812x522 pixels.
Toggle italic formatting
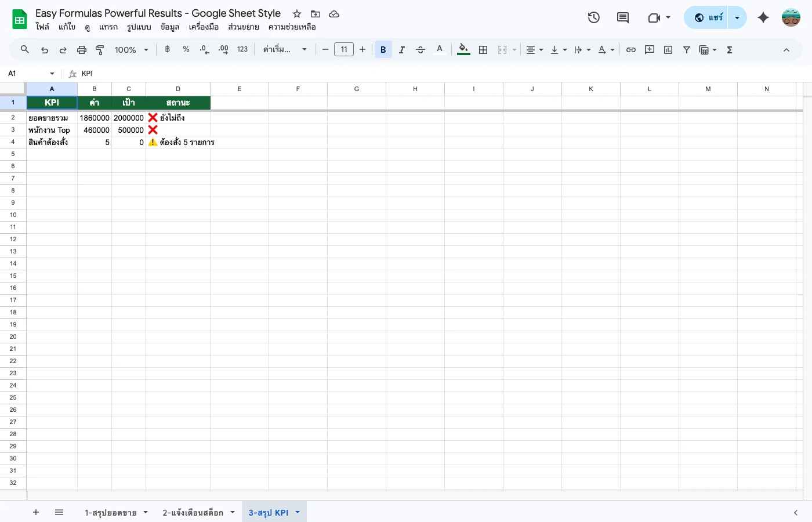(x=401, y=49)
